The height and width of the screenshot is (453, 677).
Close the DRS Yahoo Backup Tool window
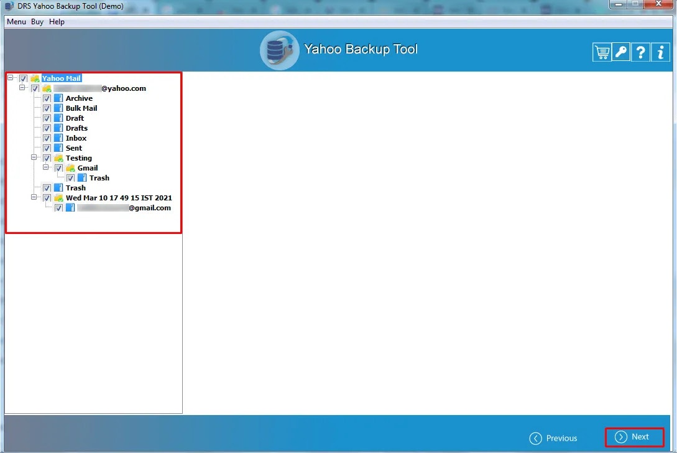658,4
